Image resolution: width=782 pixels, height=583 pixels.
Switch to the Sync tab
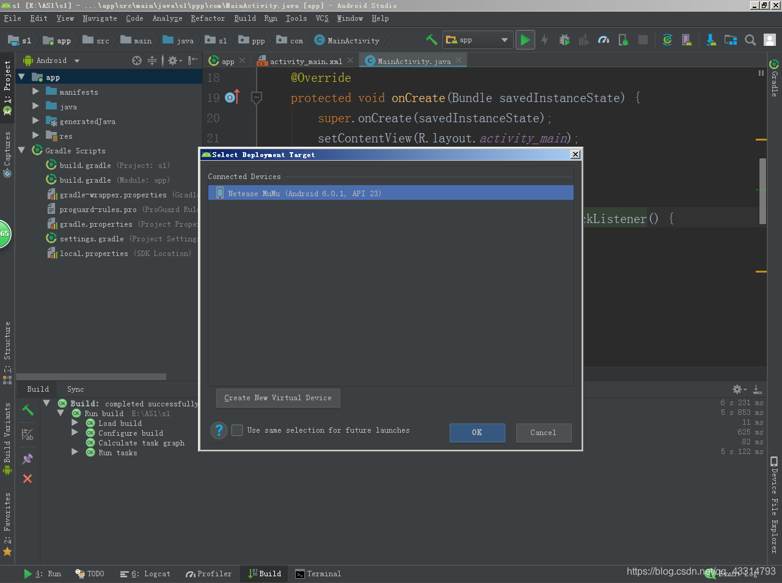pos(76,389)
